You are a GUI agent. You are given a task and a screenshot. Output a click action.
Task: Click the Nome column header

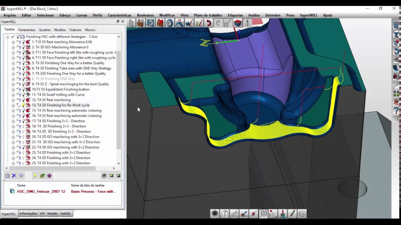[21, 185]
